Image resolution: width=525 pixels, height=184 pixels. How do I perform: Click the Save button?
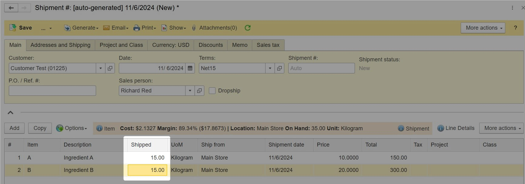click(21, 28)
